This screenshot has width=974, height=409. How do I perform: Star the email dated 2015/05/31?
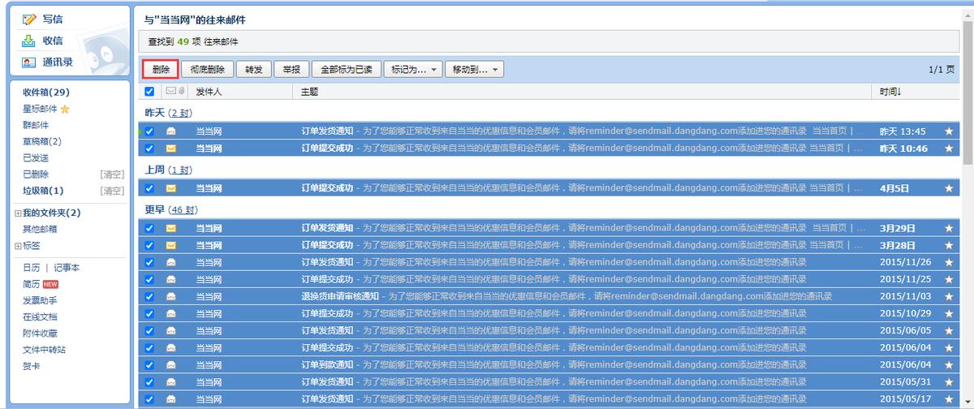(949, 381)
